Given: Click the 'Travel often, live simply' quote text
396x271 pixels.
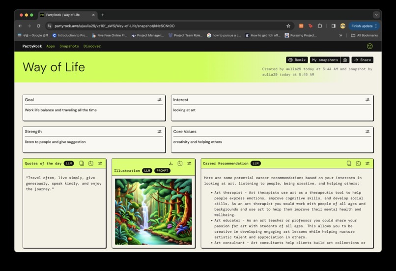Looking at the screenshot, I should [x=64, y=184].
